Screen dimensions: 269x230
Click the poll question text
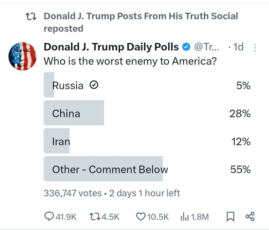coord(130,61)
